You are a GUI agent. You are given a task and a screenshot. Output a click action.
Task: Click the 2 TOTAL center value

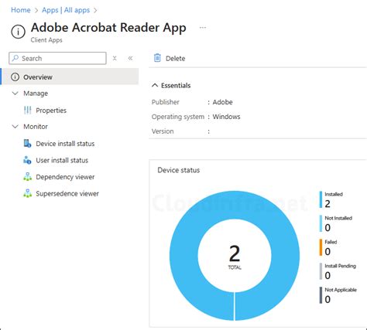tap(235, 257)
